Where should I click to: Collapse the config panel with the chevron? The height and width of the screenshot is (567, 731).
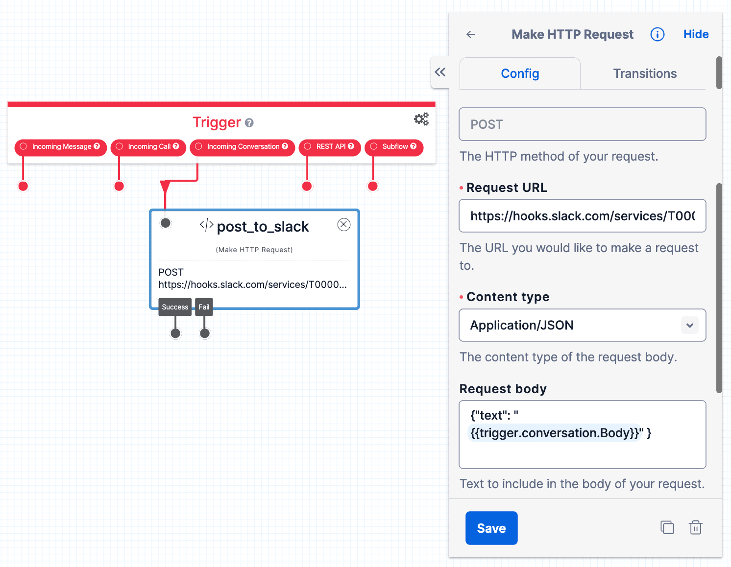point(440,72)
